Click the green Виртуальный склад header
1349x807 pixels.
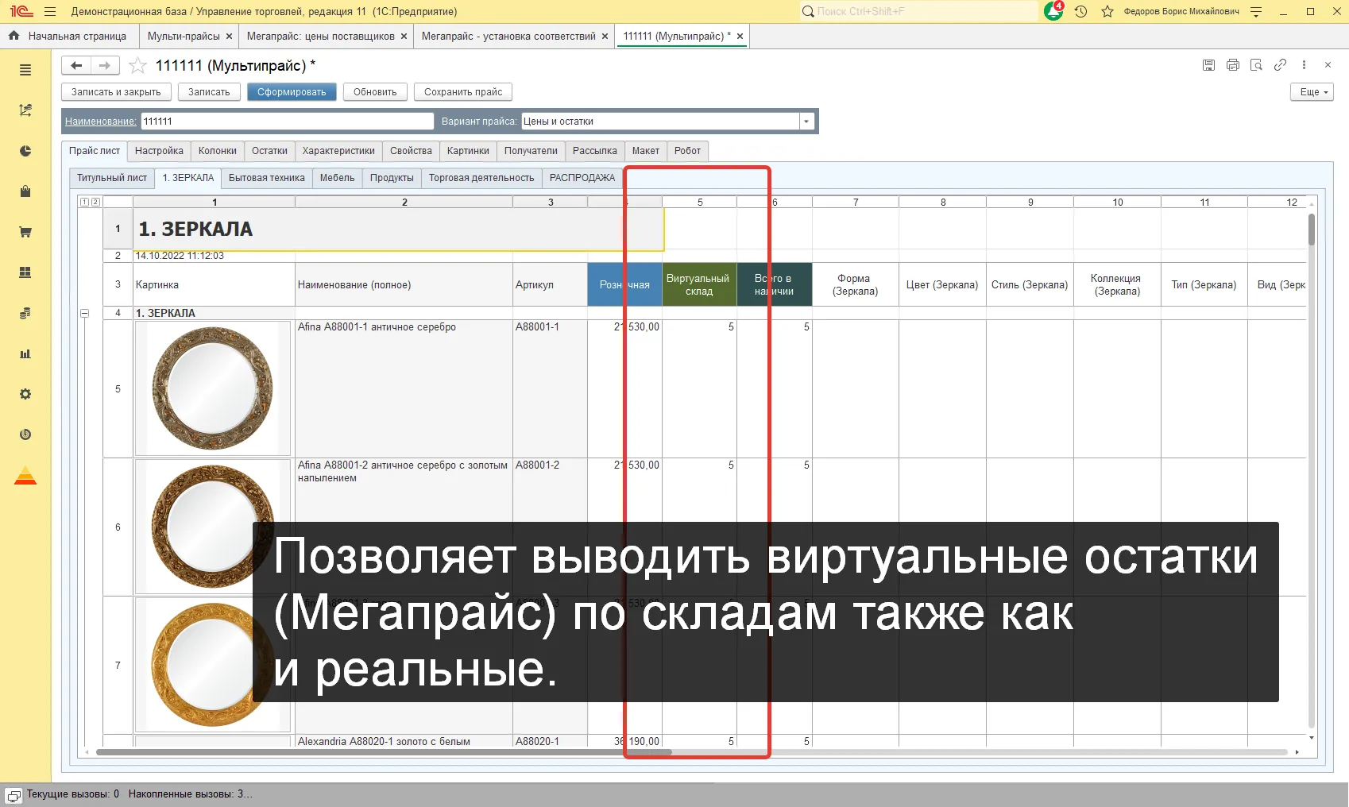coord(699,284)
